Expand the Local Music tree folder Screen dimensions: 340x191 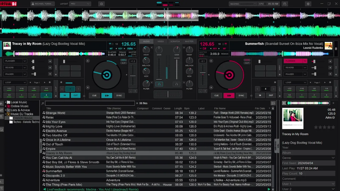[x=6, y=102]
